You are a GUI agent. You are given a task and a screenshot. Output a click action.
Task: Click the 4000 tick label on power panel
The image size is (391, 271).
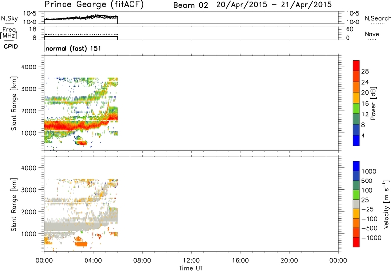click(28, 67)
